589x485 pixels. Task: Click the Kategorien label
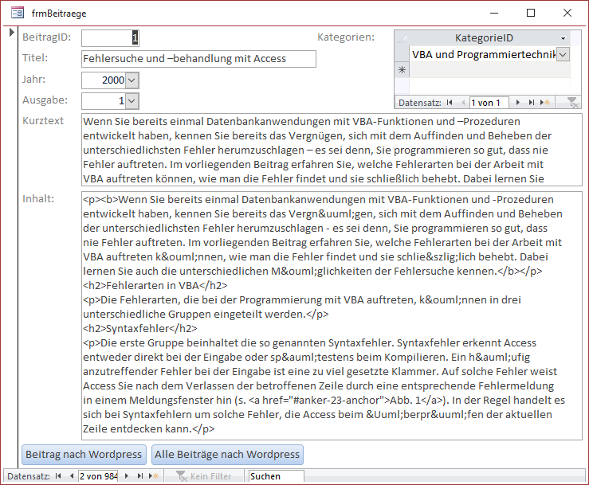coord(346,37)
